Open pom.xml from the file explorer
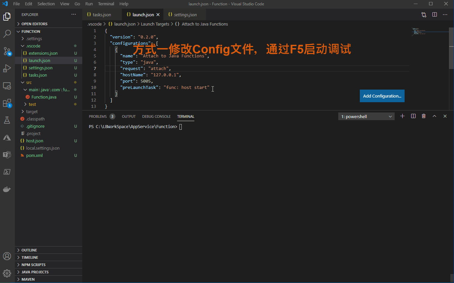Screen dimensions: 454x283 (34, 155)
